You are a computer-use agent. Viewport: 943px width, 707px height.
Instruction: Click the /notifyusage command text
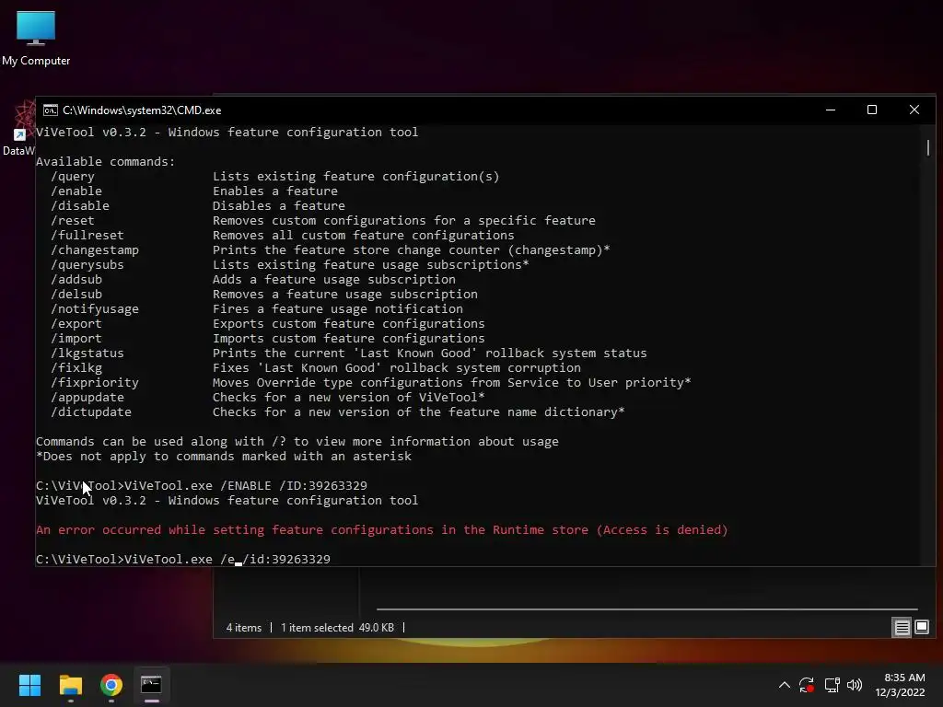click(95, 309)
